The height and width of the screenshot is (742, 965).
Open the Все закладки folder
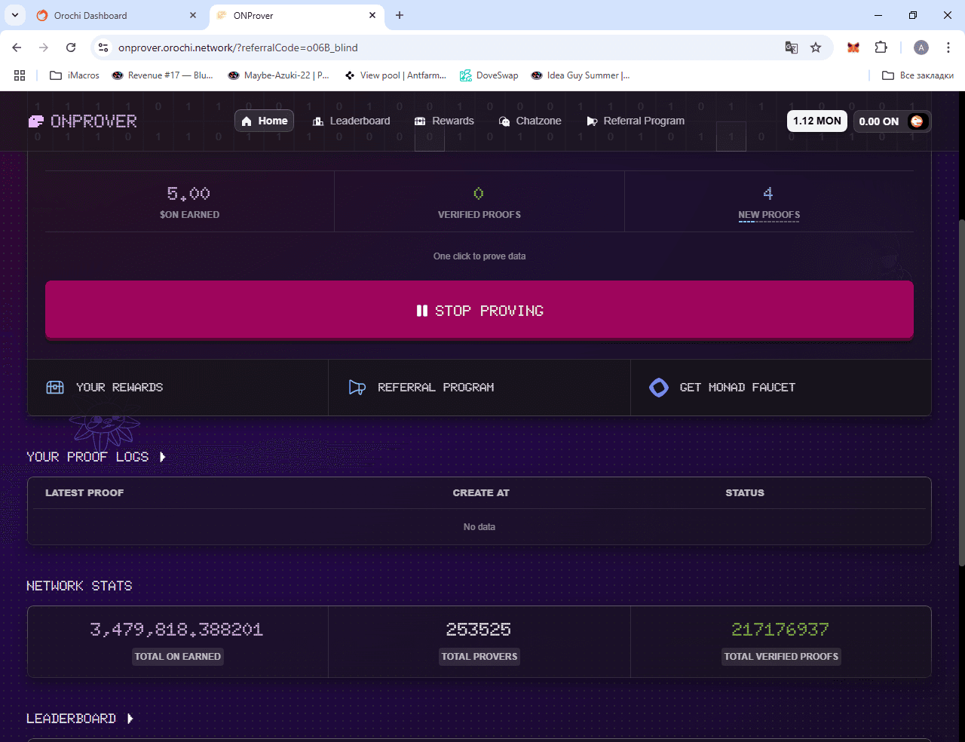coord(918,75)
